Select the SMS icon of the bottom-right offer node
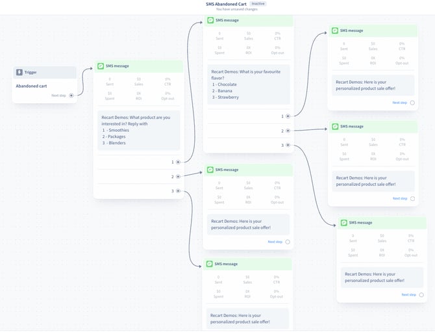The width and height of the screenshot is (435, 334). (x=343, y=223)
